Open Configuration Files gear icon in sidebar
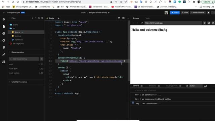 point(4,40)
